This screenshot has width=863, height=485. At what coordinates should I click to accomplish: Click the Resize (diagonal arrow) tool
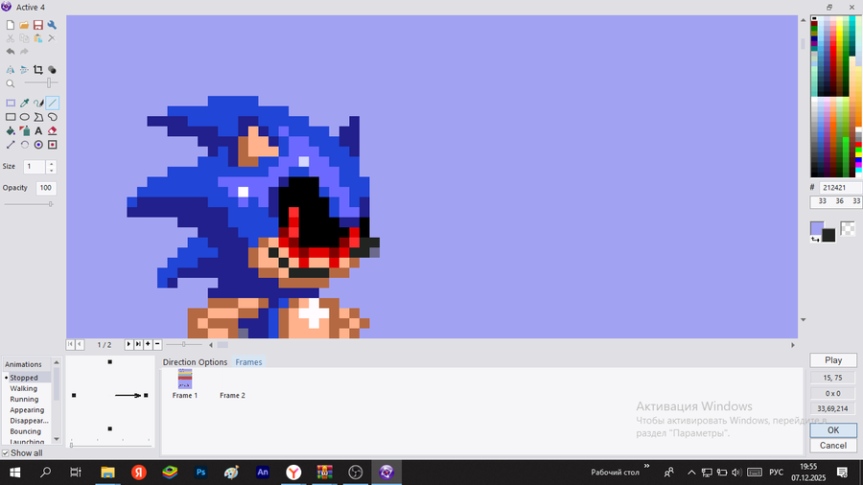coord(11,145)
